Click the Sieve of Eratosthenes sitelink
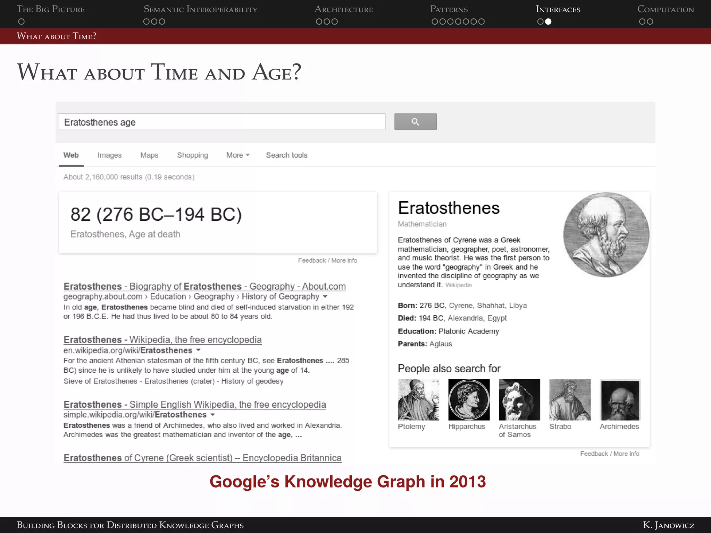 click(100, 381)
